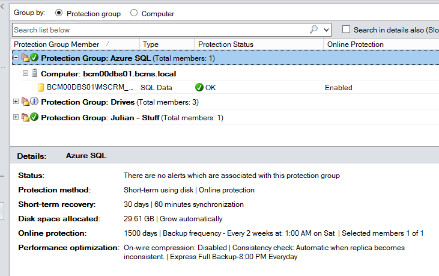Screen dimensions: 439x276
Task: Click the Drives group folder icon
Action: pos(25,102)
